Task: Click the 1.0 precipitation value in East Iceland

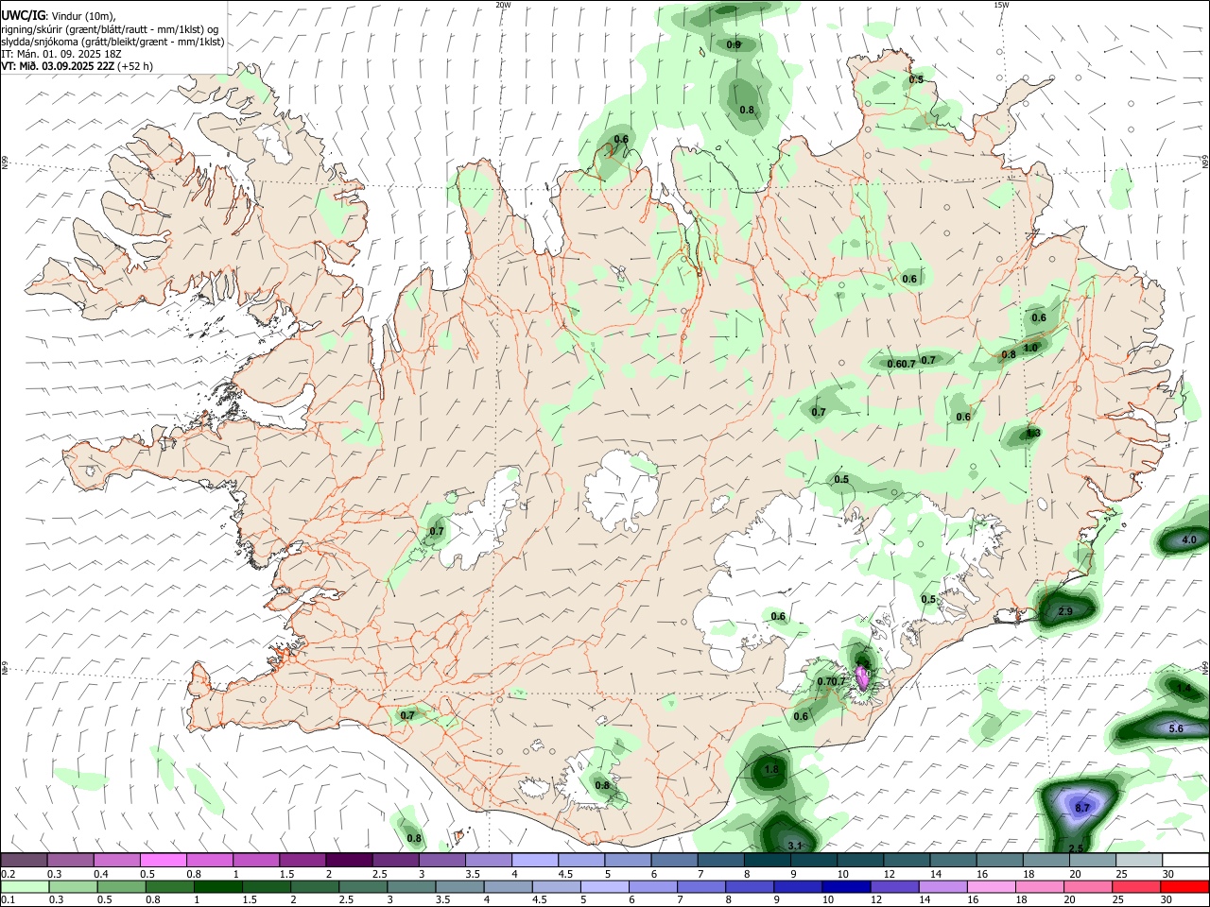Action: [x=1030, y=348]
